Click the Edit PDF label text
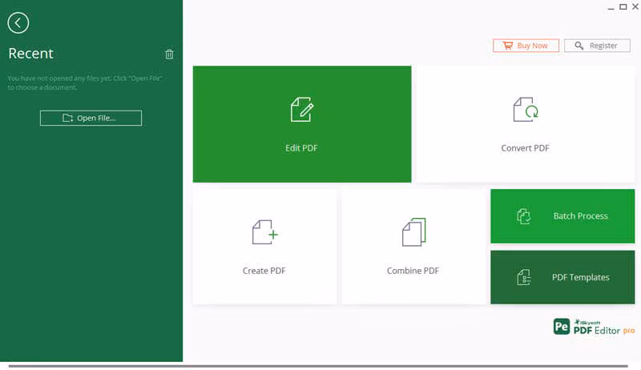The width and height of the screenshot is (641, 370). click(302, 148)
